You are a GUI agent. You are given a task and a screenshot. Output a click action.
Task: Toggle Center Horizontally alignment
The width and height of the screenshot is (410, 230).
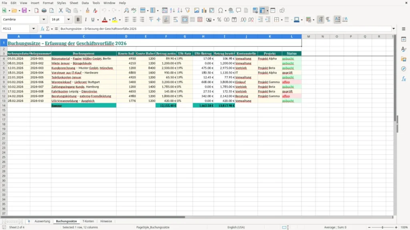[x=134, y=20]
